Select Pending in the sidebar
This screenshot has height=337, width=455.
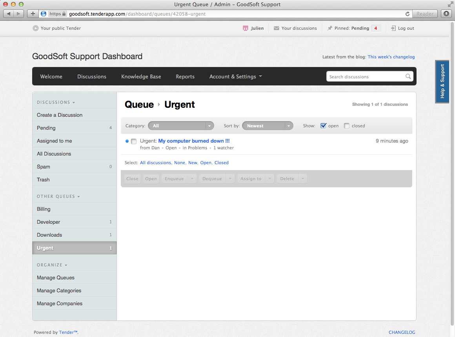coord(75,128)
